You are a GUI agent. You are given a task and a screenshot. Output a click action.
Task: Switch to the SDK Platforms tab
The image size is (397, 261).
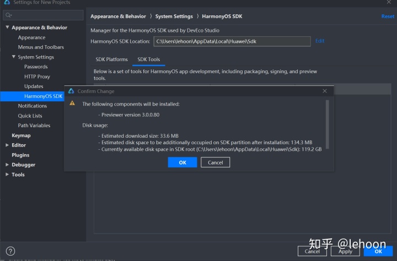click(x=111, y=59)
